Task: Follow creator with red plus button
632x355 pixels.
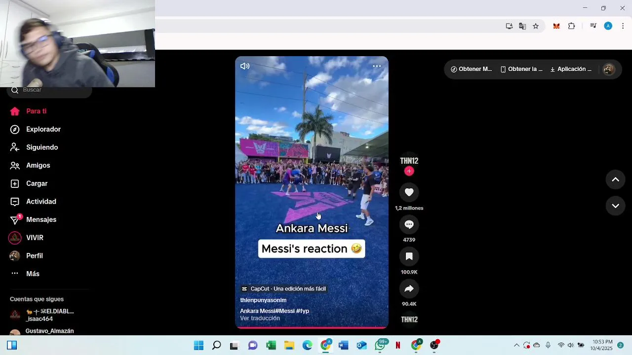Action: 409,171
